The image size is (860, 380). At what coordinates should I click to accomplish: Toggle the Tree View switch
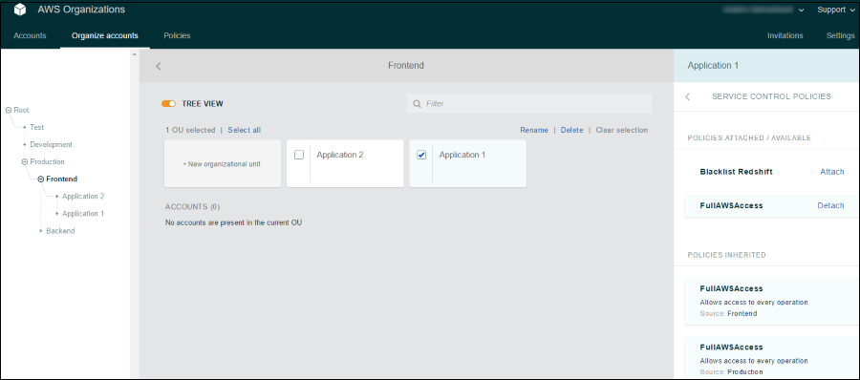[x=168, y=104]
